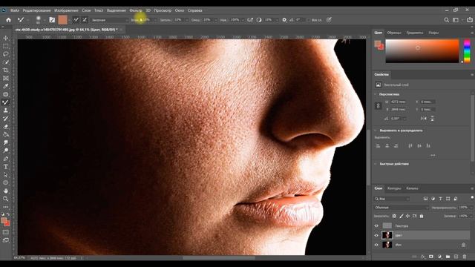Click the share icon at top right
Image resolution: width=475 pixels, height=267 pixels.
pos(470,20)
